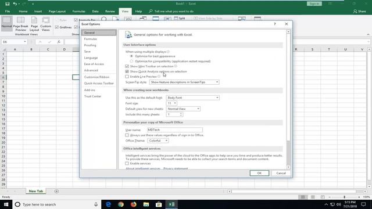Screen dimensions: 372x209
Task: Click the Share icon at top right
Action: click(x=359, y=11)
